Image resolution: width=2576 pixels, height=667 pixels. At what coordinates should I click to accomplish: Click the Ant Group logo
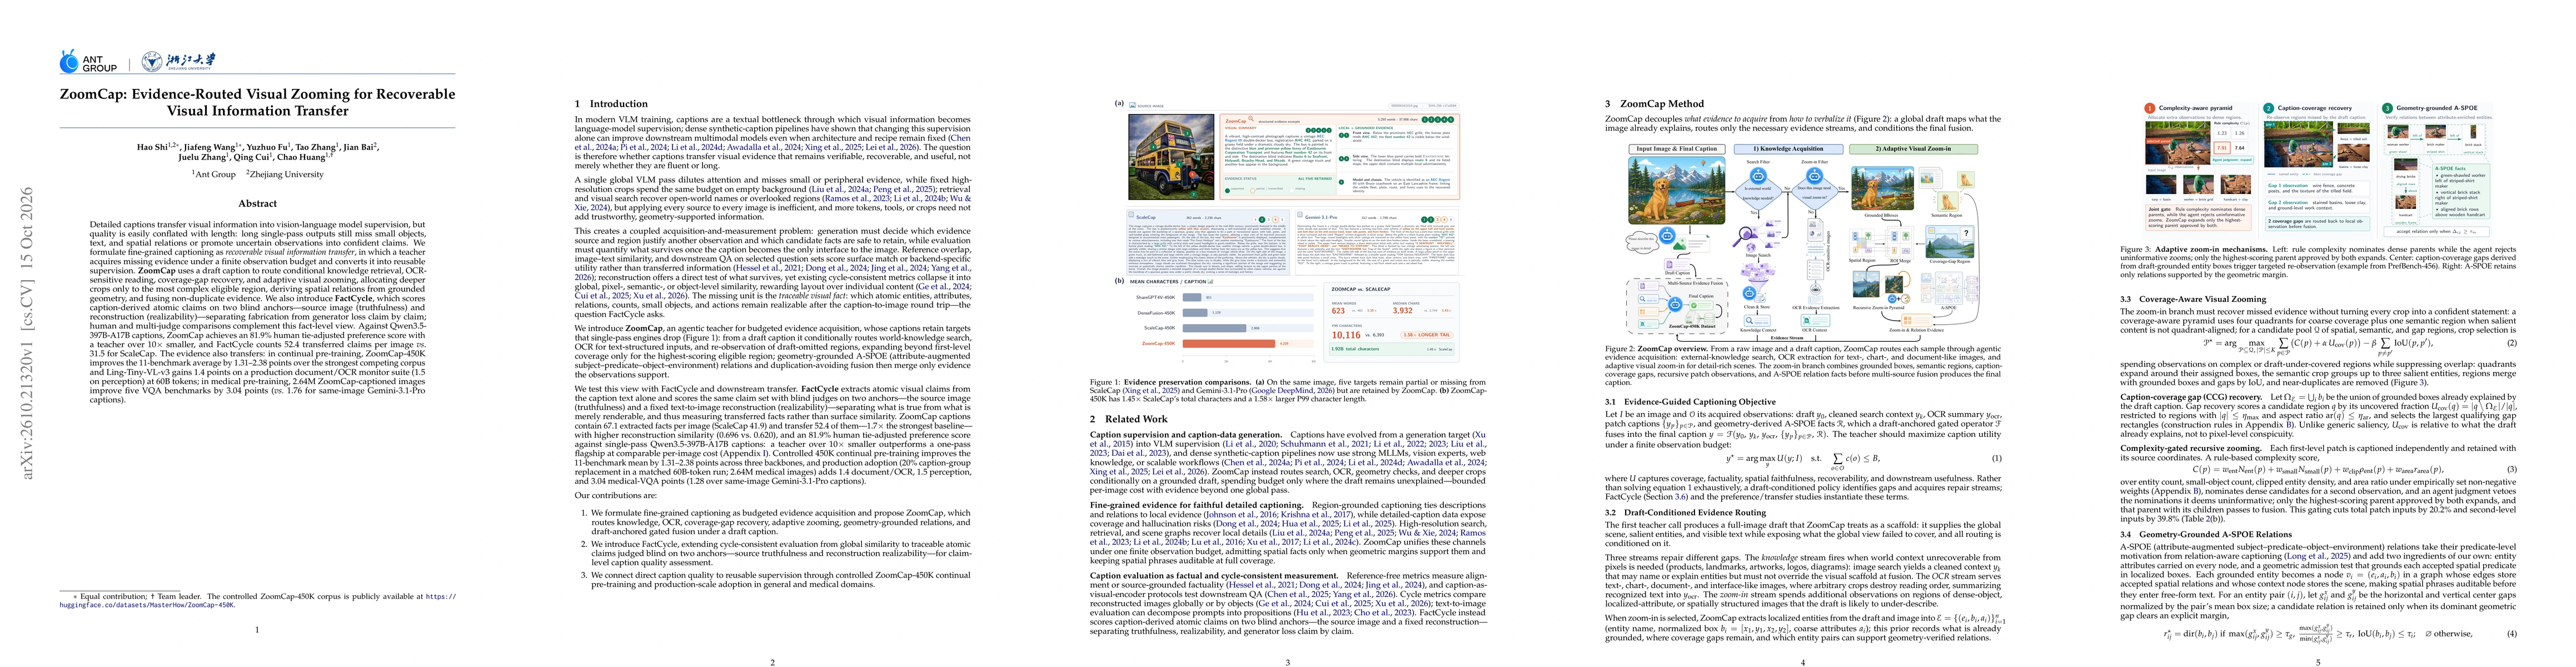[89, 62]
